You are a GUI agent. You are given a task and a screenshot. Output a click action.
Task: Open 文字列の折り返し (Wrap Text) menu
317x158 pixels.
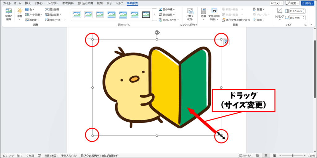(214, 15)
